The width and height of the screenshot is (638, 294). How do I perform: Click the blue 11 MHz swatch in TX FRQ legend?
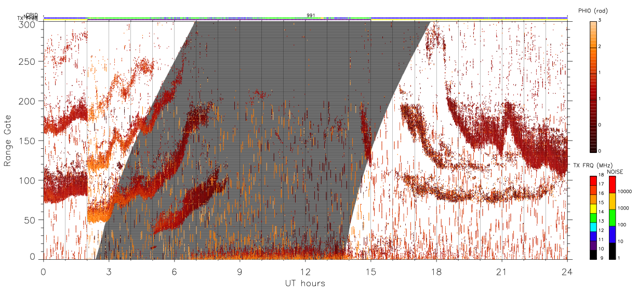(x=593, y=236)
